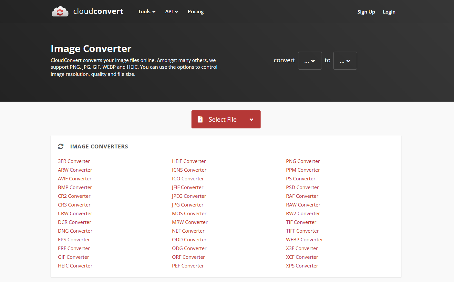This screenshot has height=282, width=454.
Task: Open the GIF Converter link
Action: [x=73, y=257]
